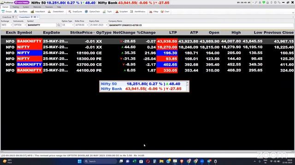The width and height of the screenshot is (295, 165).
Task: Open the Chart tool
Action: (x=165, y=11)
